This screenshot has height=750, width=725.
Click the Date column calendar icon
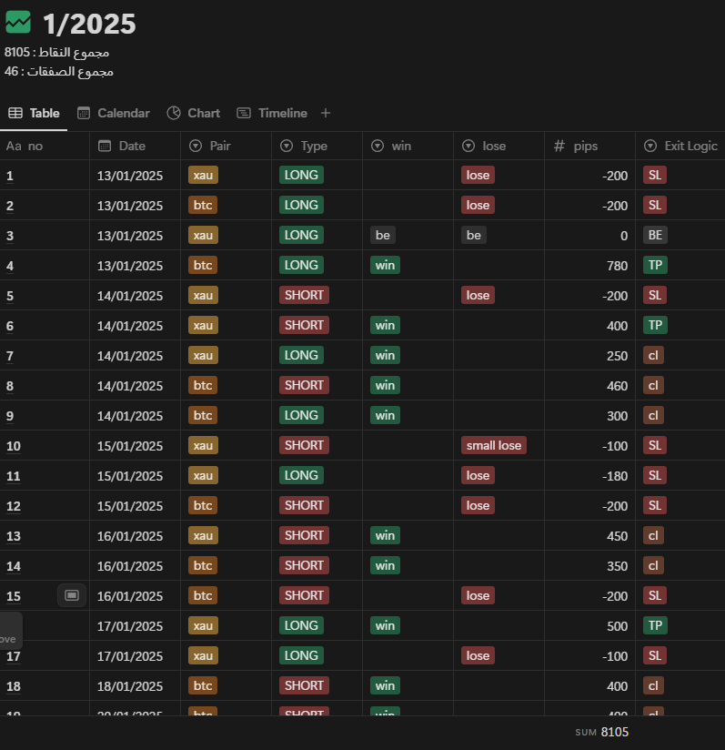pos(105,146)
